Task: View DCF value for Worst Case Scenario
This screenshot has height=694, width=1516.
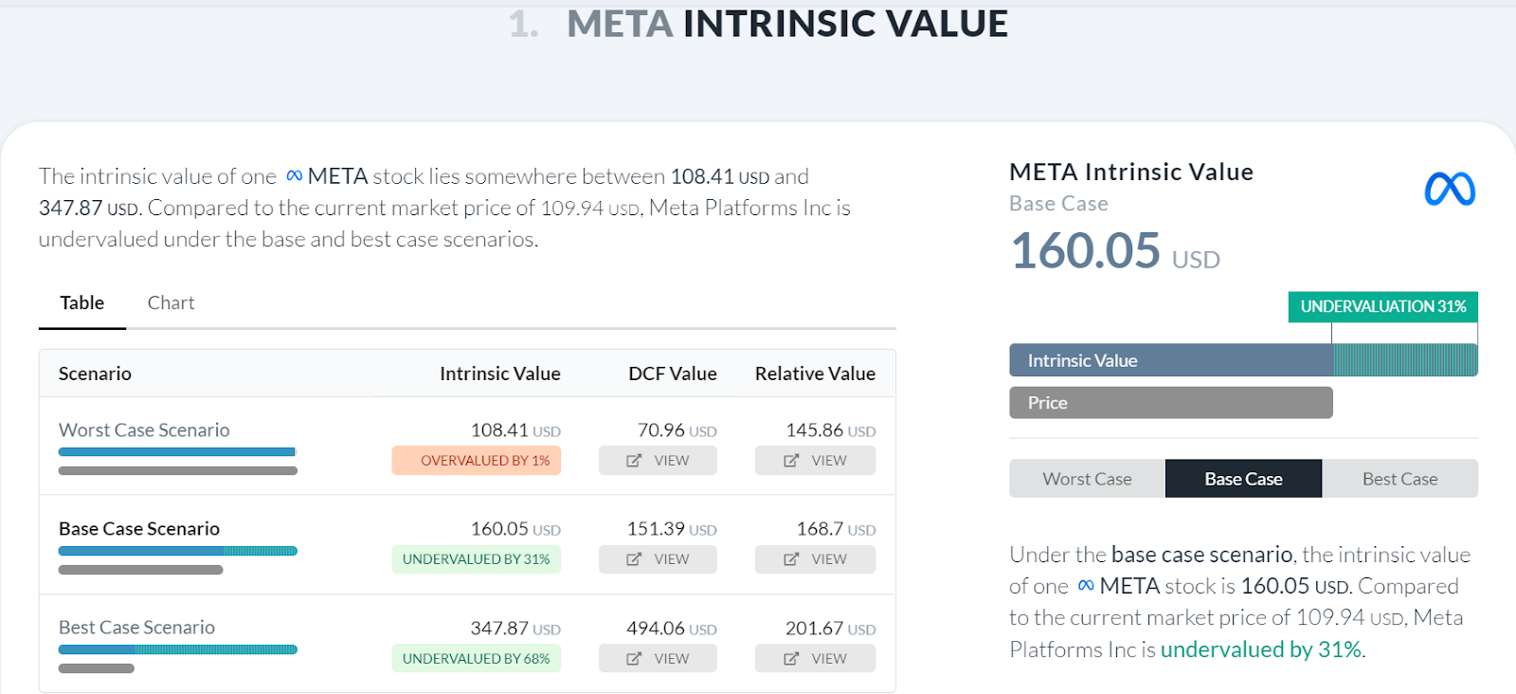Action: [658, 461]
